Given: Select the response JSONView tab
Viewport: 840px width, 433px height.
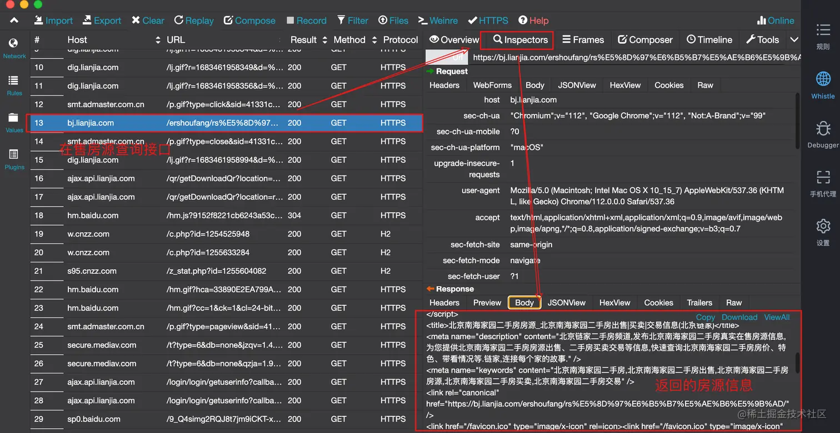Looking at the screenshot, I should coord(567,303).
